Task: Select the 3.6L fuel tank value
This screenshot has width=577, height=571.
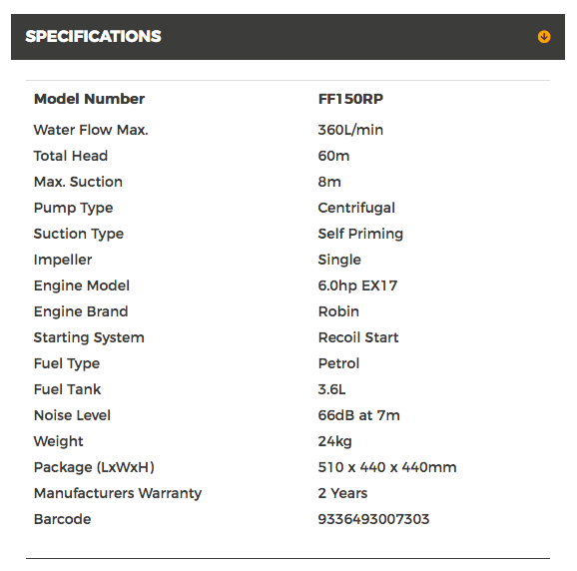Action: tap(331, 389)
